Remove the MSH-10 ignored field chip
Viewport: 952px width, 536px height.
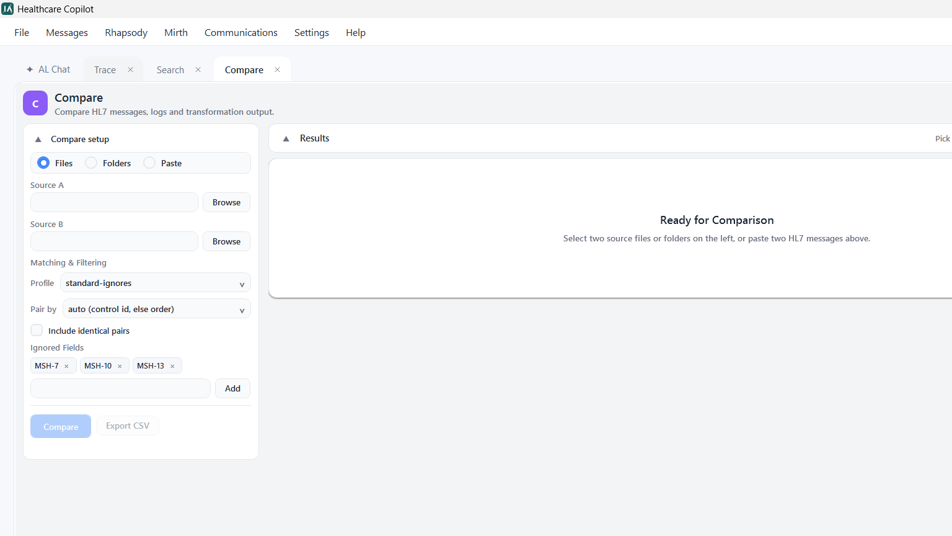point(120,366)
